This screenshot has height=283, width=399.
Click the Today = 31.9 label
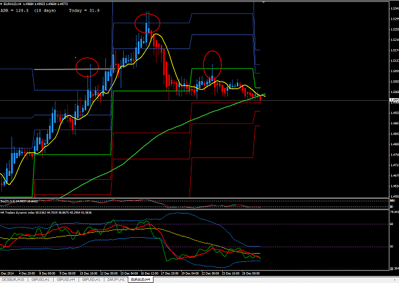tap(84, 10)
